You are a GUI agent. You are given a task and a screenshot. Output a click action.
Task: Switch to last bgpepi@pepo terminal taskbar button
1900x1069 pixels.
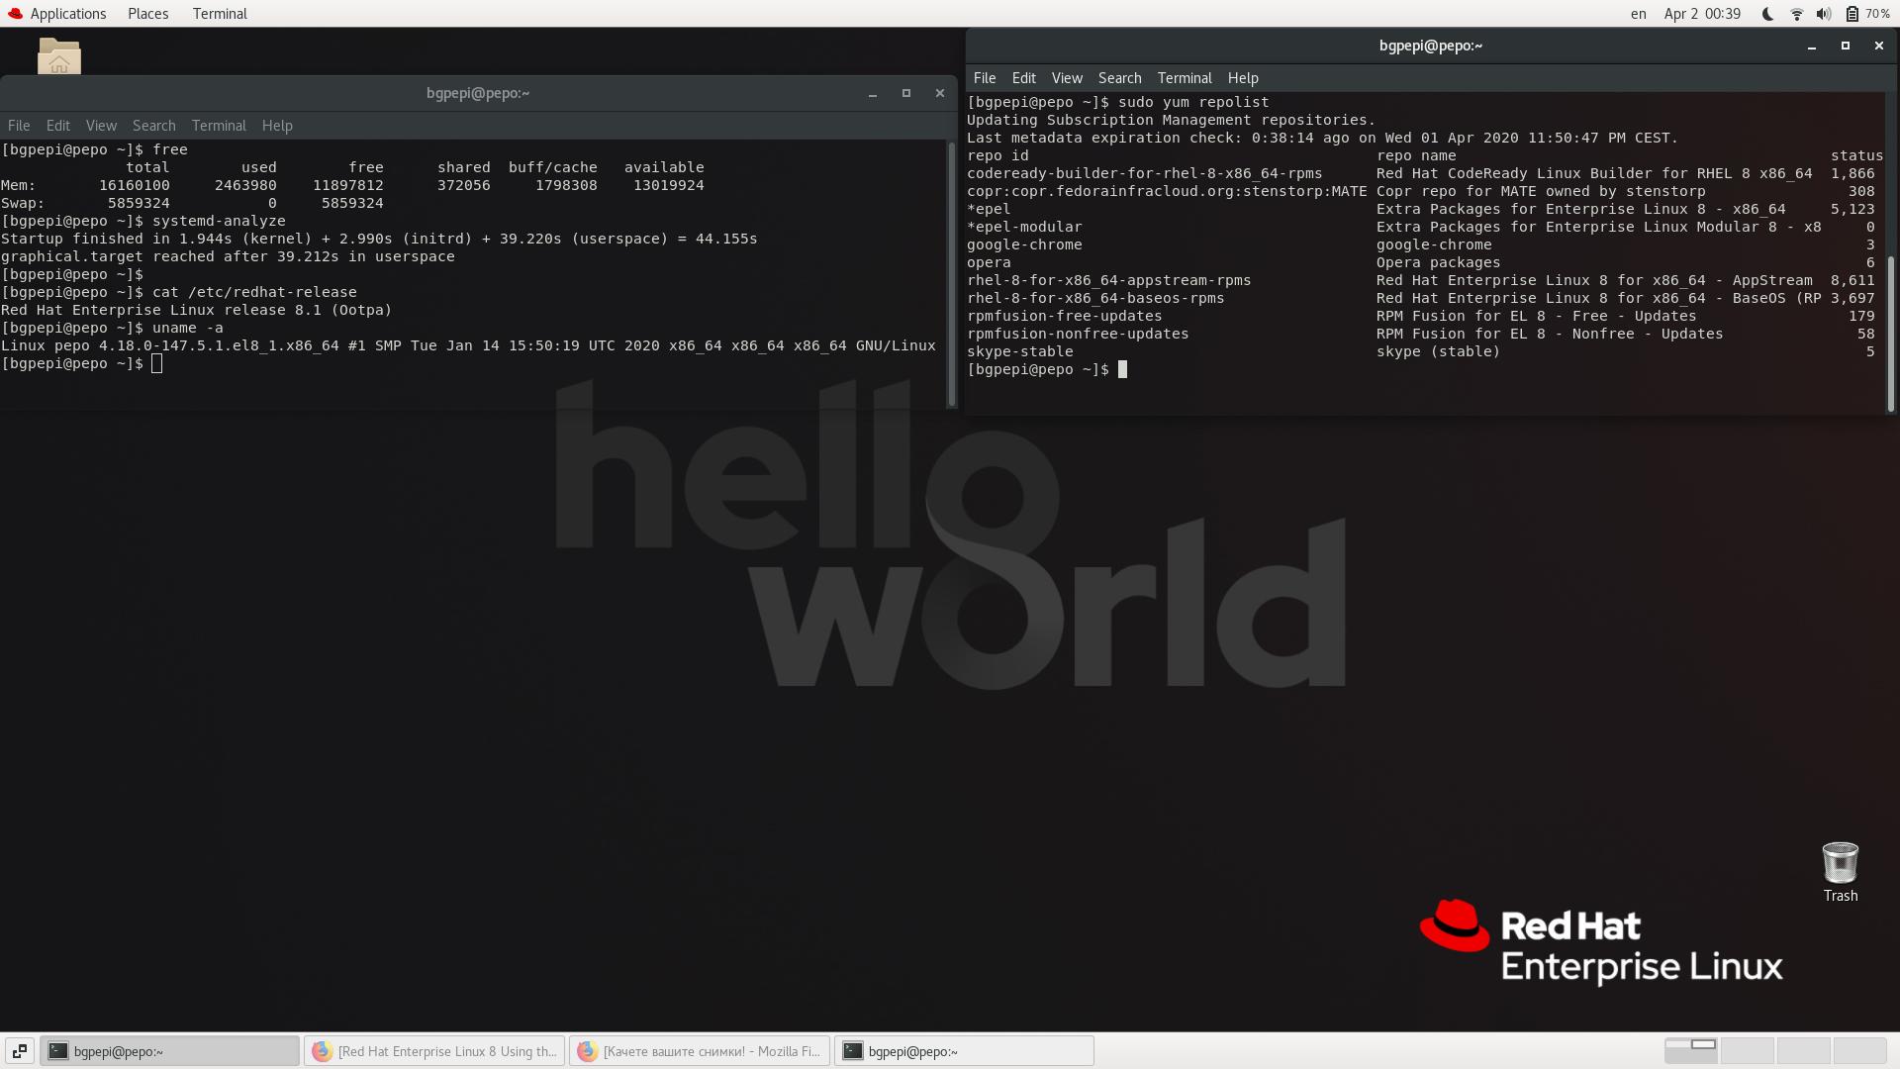point(964,1050)
